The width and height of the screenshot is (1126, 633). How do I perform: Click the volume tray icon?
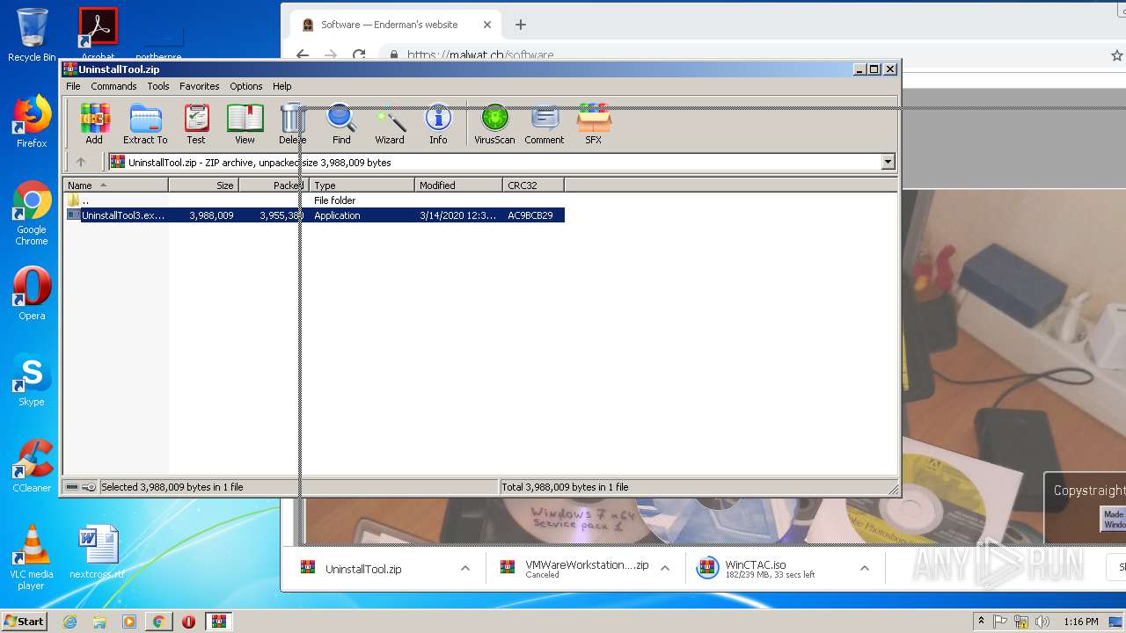click(x=1043, y=622)
